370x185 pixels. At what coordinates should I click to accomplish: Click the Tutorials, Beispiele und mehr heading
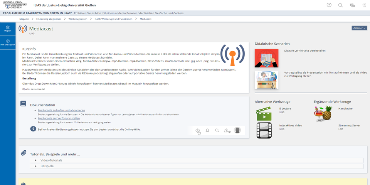(55, 154)
